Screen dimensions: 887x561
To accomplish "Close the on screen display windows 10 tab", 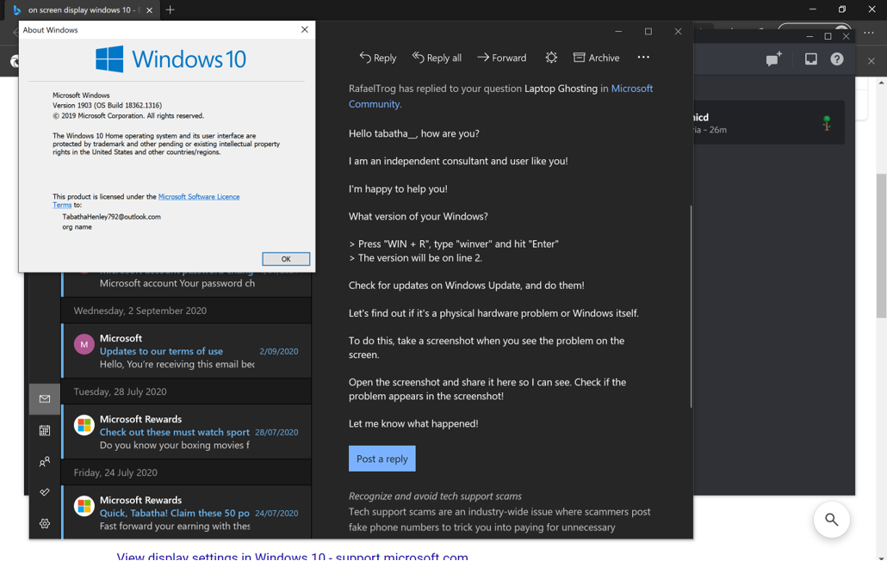I will pyautogui.click(x=149, y=10).
